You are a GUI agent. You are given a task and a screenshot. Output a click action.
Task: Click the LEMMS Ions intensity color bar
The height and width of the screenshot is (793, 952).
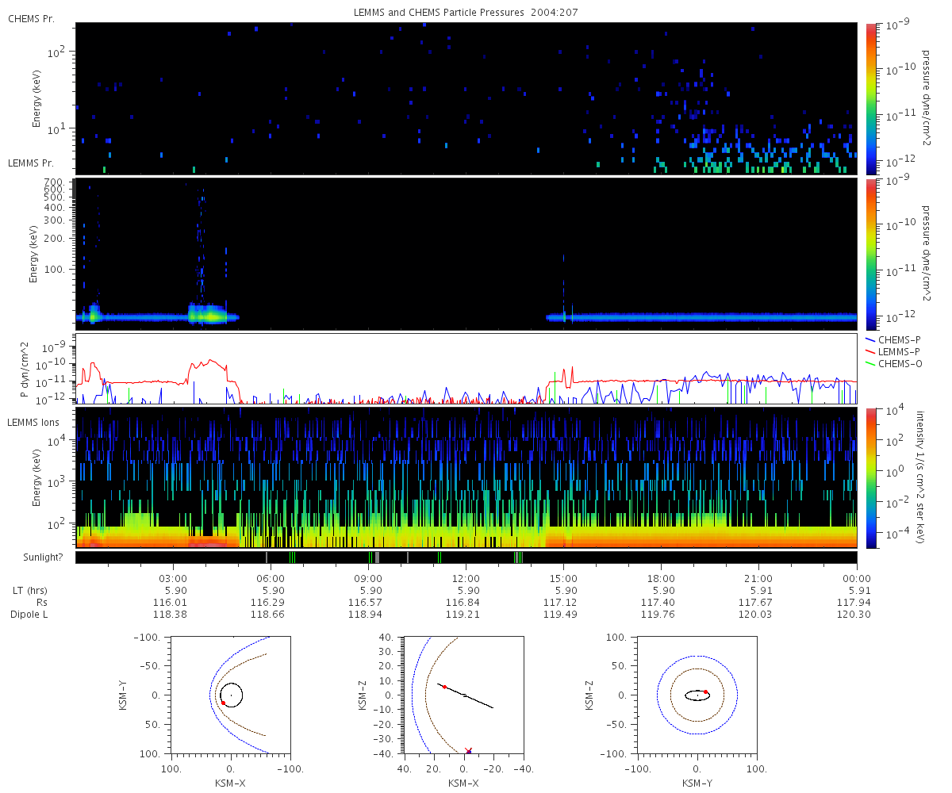coord(870,477)
